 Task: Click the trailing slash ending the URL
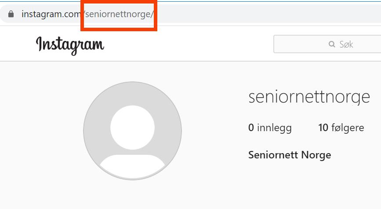click(x=152, y=14)
